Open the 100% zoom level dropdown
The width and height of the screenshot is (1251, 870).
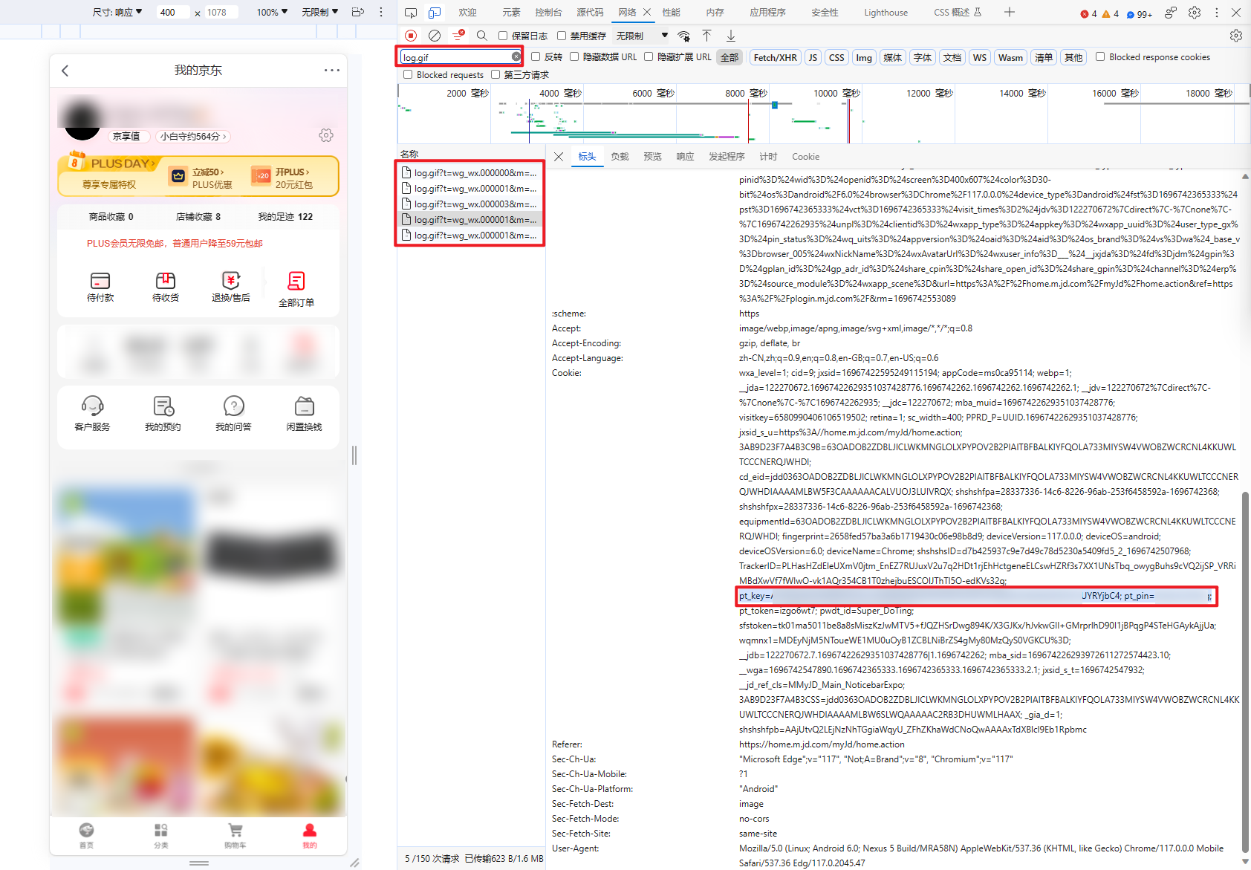point(272,12)
